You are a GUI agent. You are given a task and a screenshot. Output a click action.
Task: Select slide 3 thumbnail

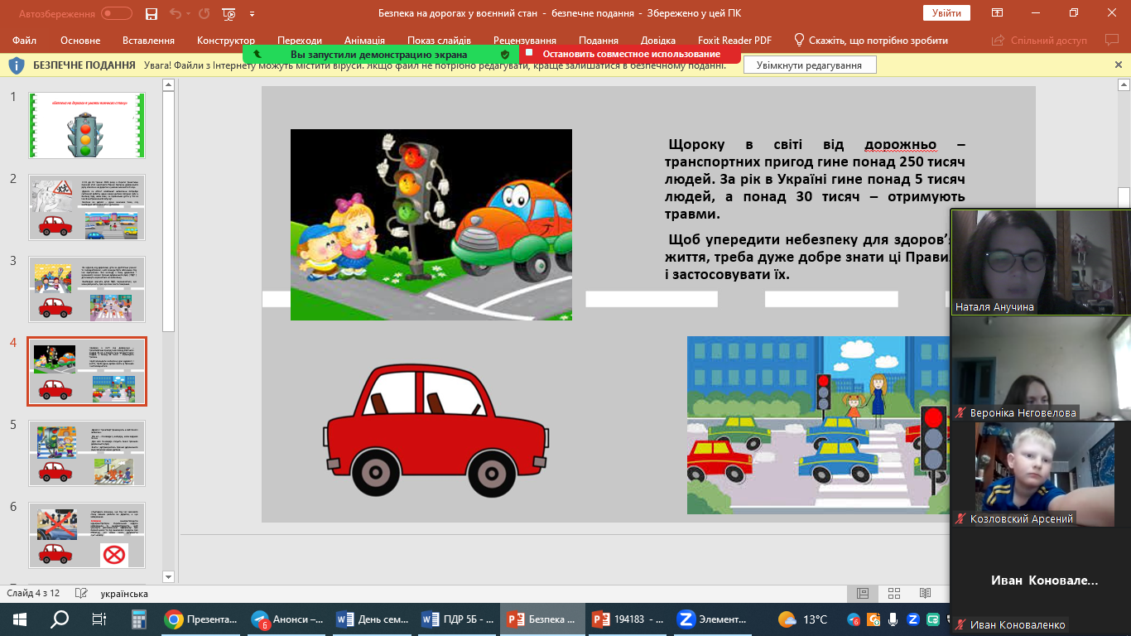87,289
